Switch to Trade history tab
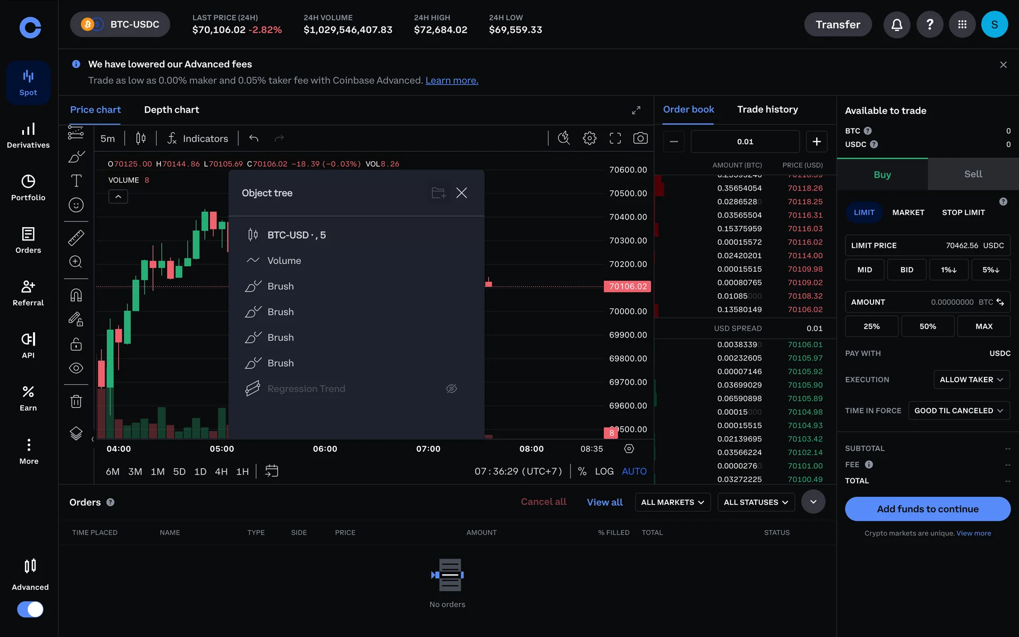The height and width of the screenshot is (637, 1019). 767,109
